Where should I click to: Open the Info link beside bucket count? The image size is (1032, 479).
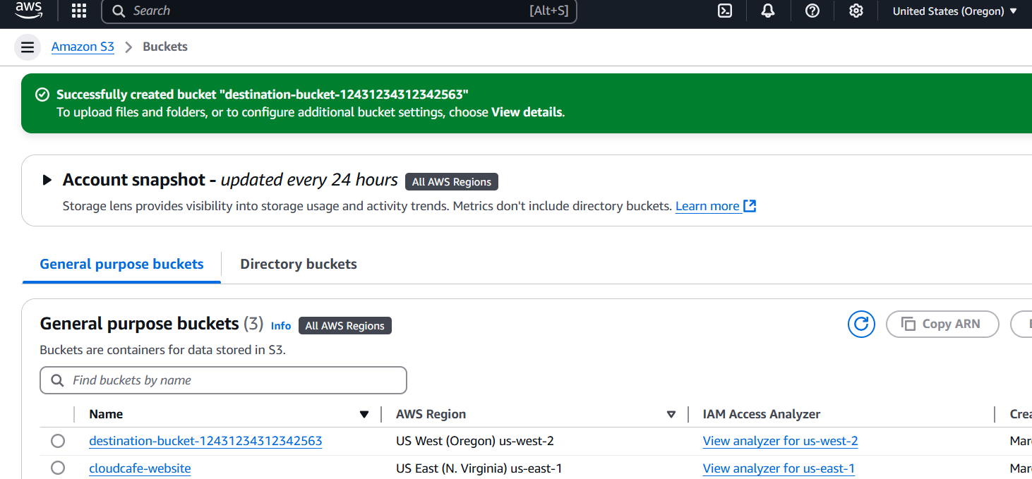(x=281, y=325)
